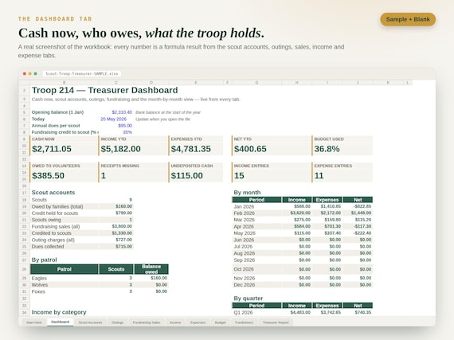Image resolution: width=454 pixels, height=340 pixels.
Task: Click the red close dot in window bar
Action: tap(25, 74)
